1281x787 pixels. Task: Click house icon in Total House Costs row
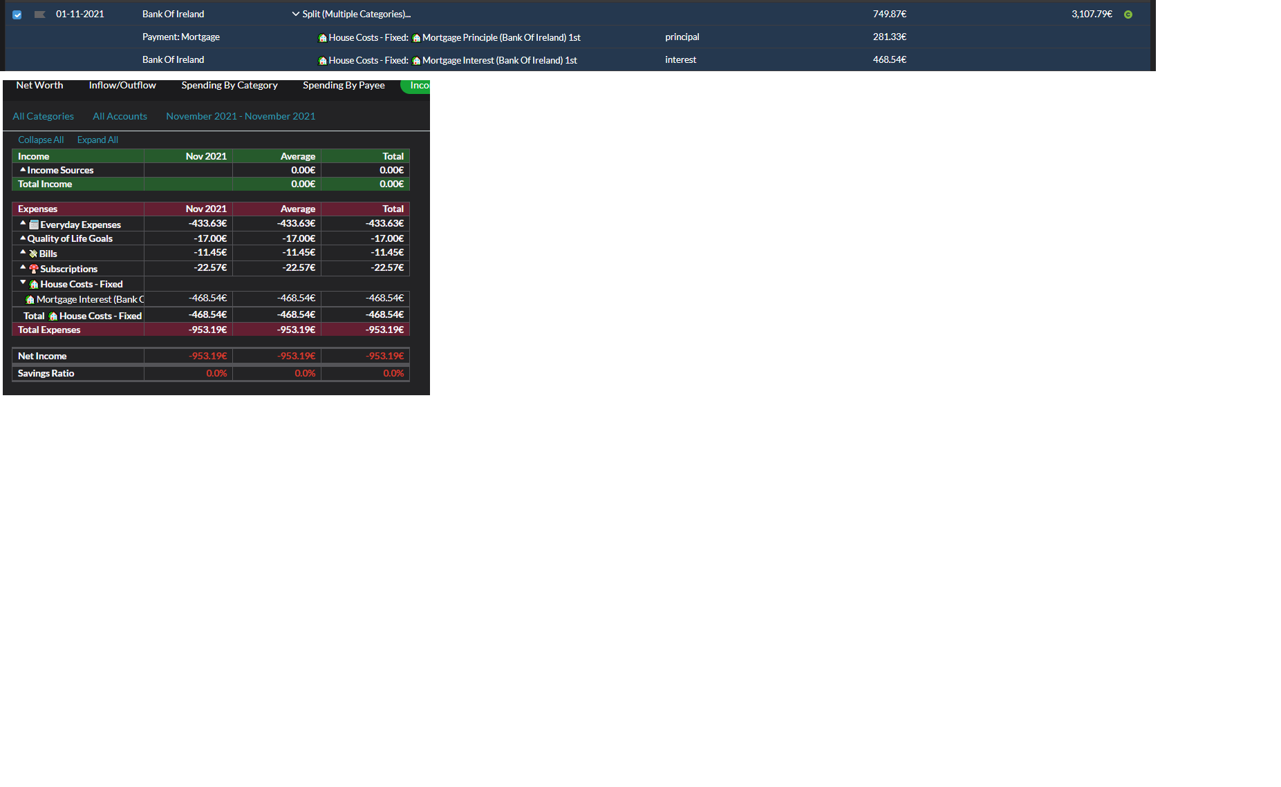[x=53, y=316]
